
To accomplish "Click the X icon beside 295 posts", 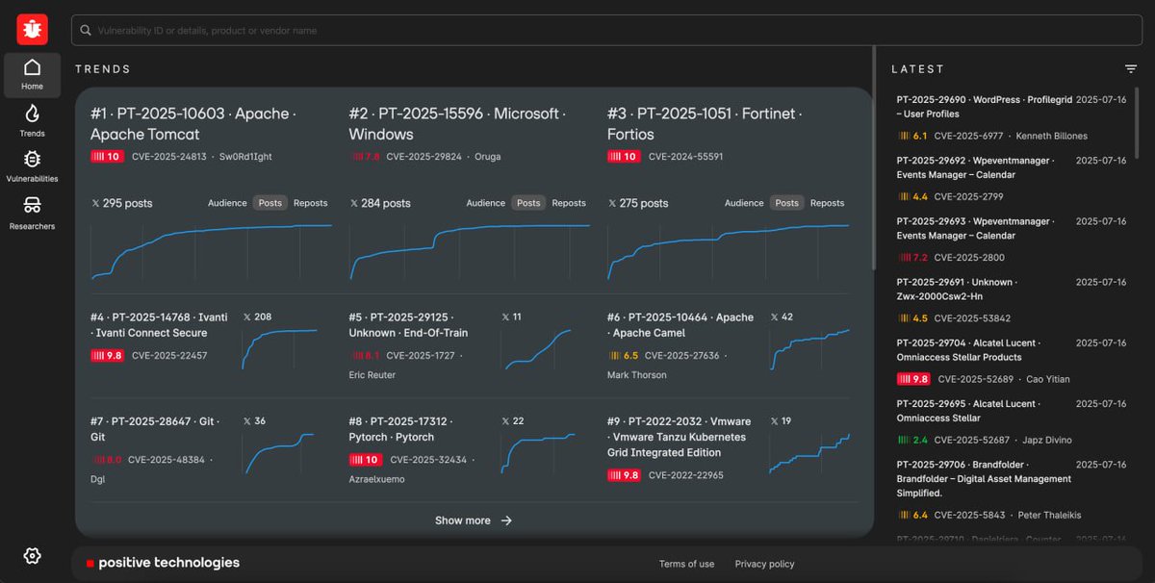I will click(95, 203).
